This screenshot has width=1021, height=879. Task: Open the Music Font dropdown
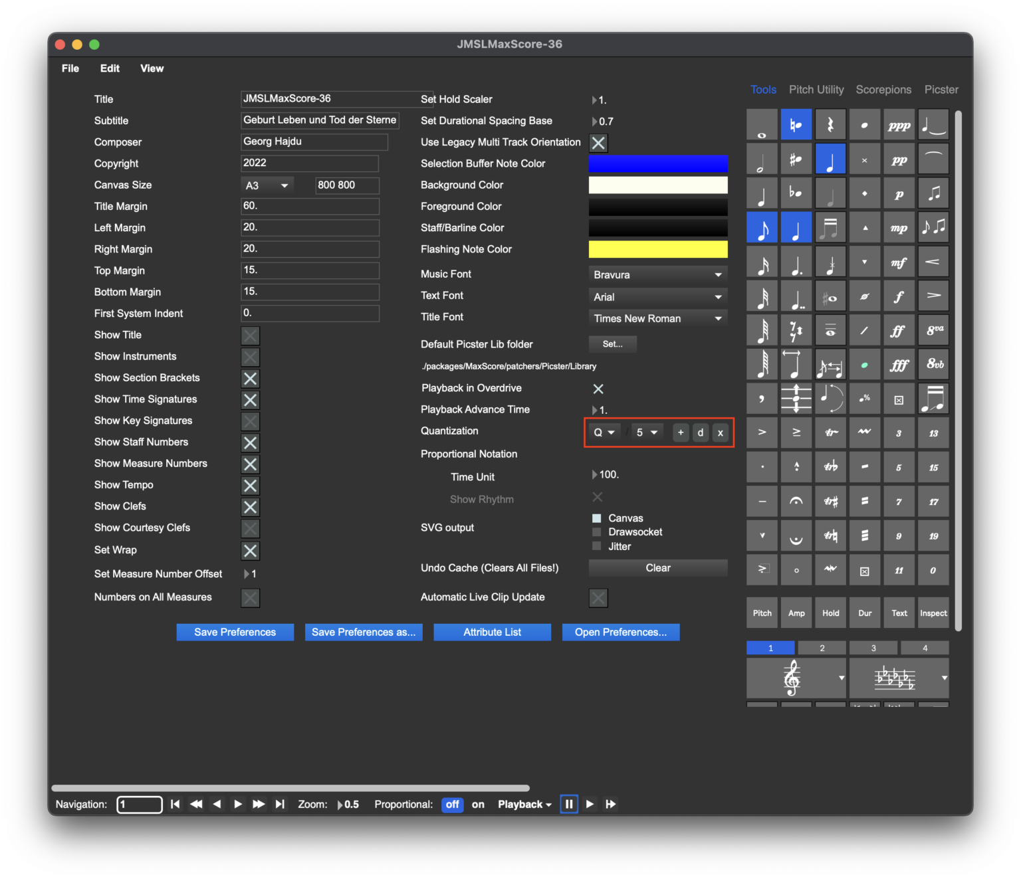pos(657,274)
